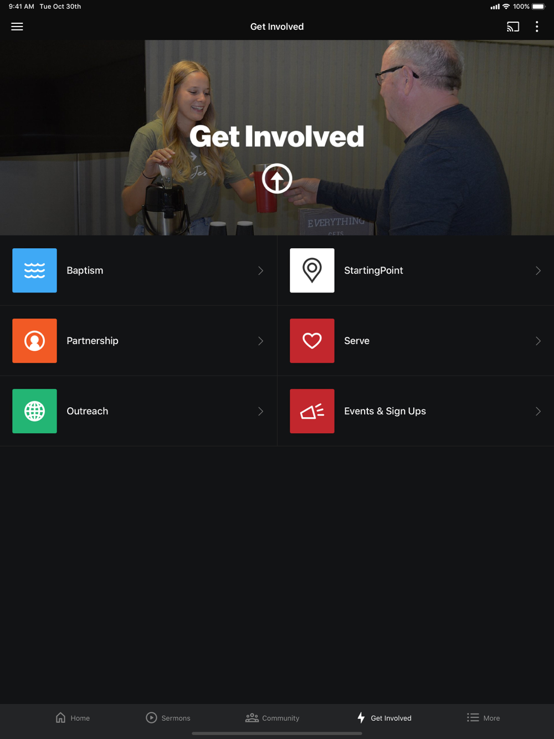Open the vertical three-dot options menu
The image size is (554, 739).
[537, 27]
